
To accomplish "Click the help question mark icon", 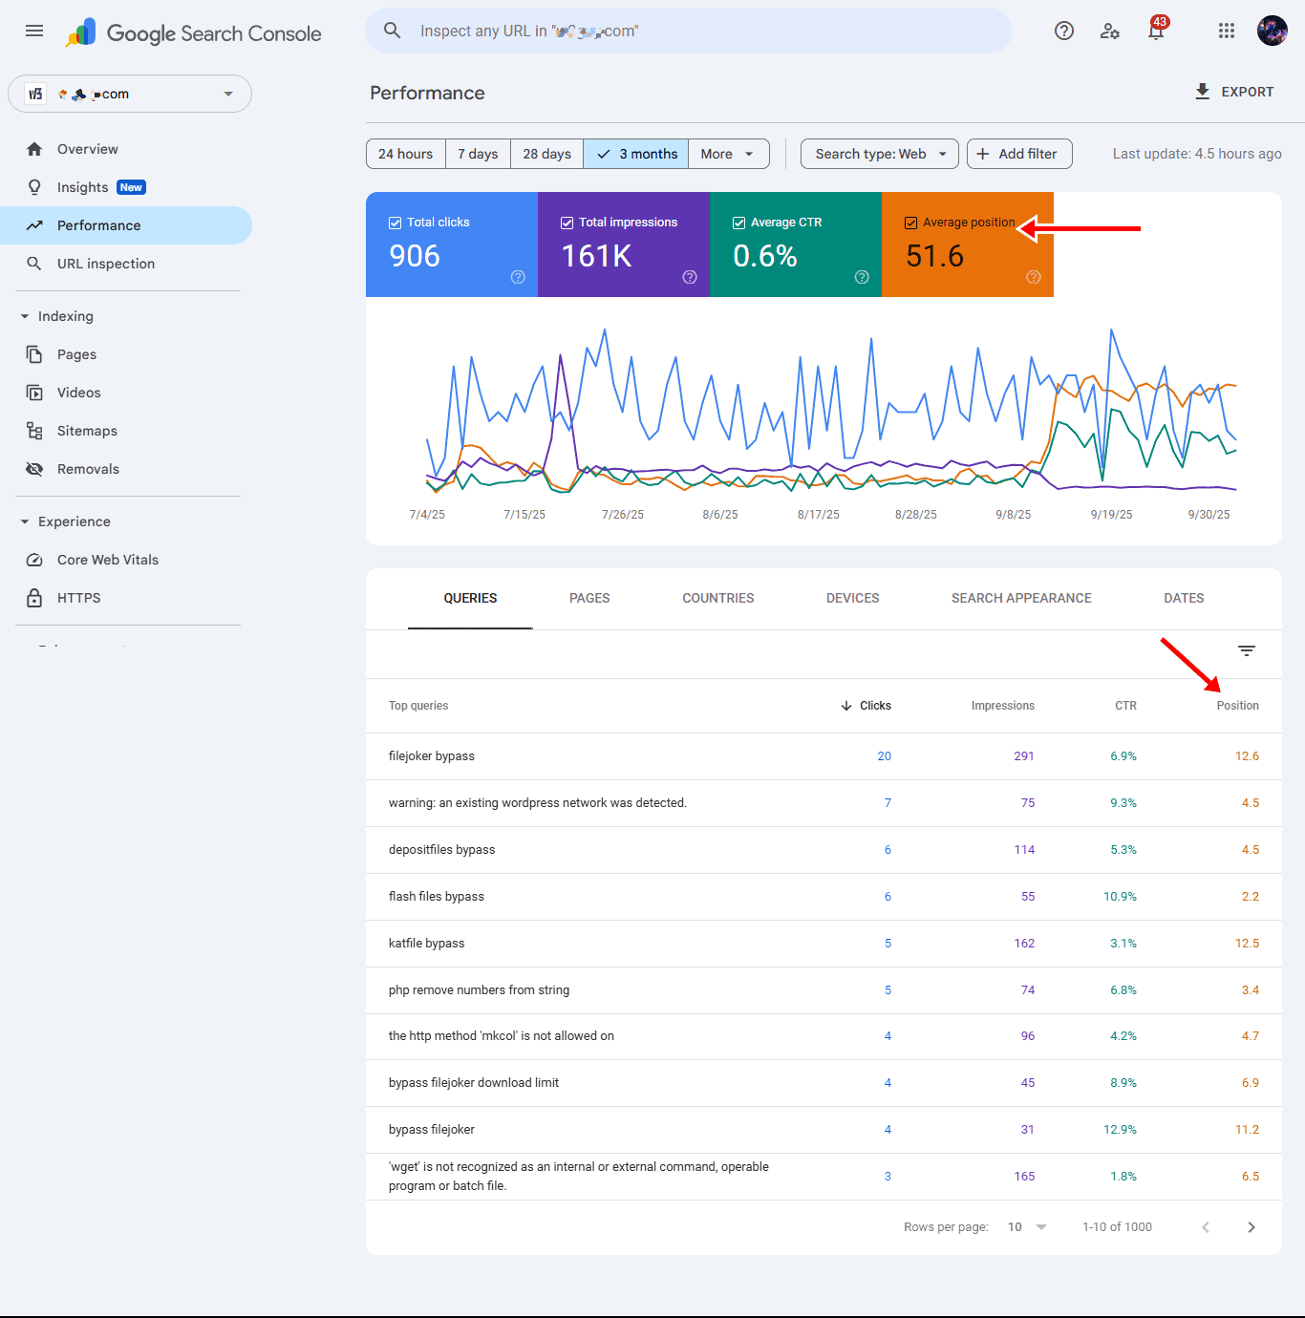I will [1063, 31].
